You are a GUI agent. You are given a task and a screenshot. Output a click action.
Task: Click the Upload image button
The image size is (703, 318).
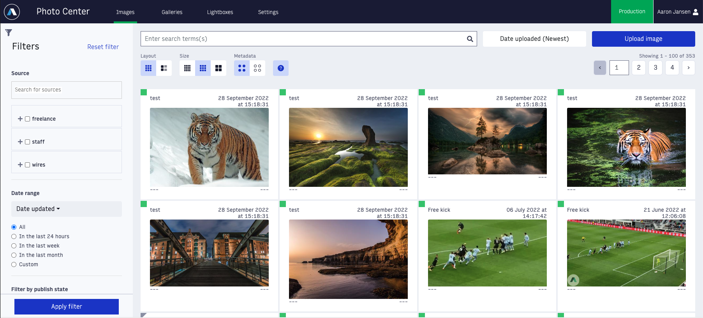tap(643, 39)
